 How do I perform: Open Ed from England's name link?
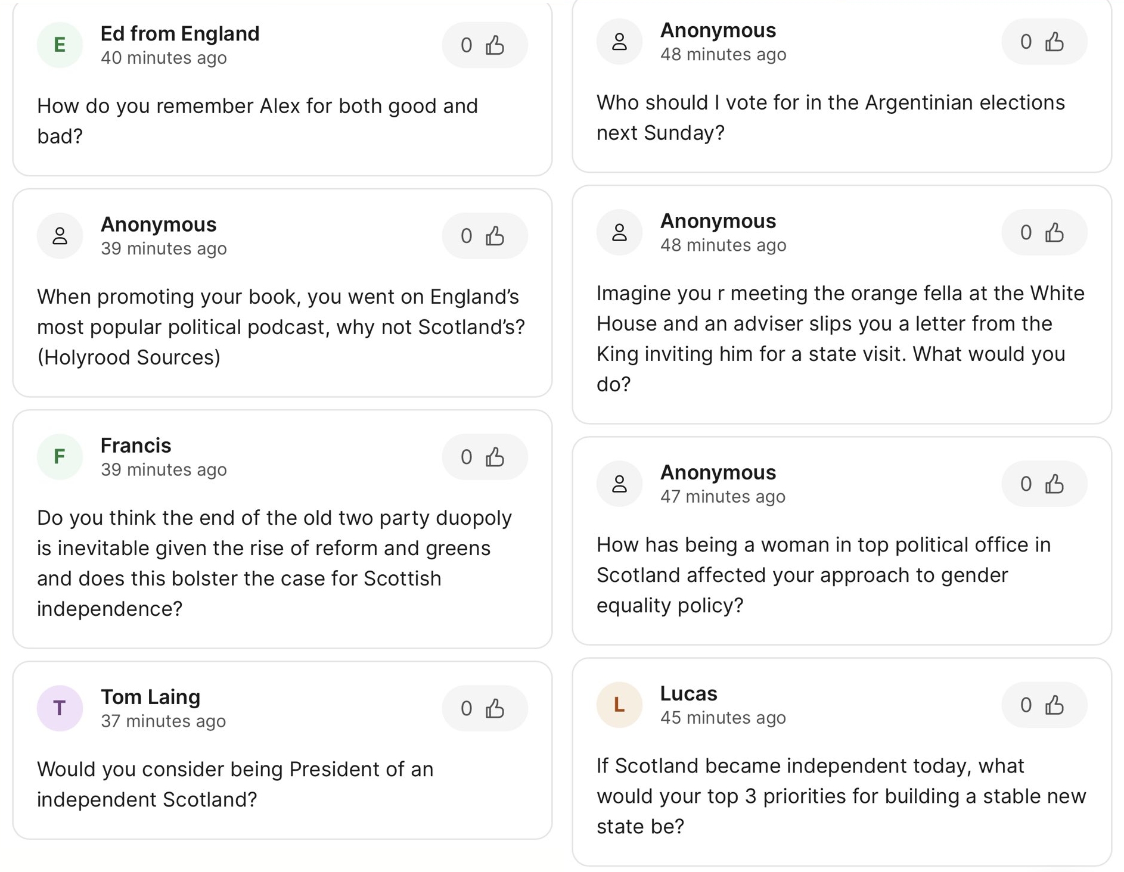click(x=179, y=33)
